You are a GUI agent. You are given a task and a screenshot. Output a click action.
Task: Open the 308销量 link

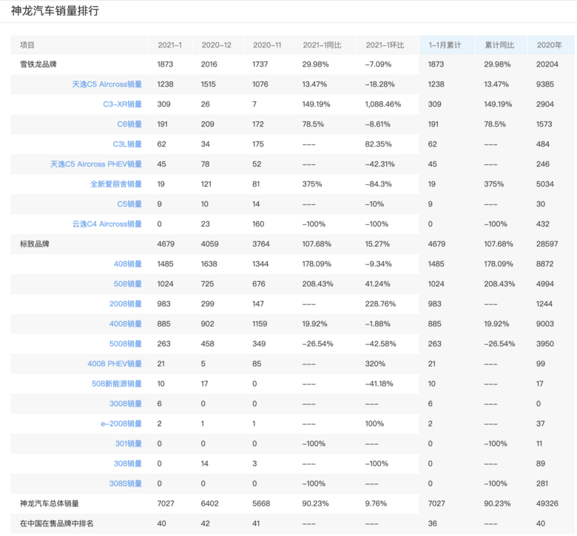(127, 463)
